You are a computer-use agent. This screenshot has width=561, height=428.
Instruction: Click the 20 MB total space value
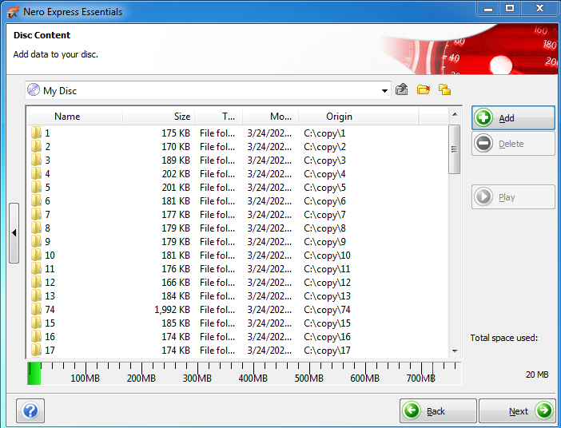537,374
